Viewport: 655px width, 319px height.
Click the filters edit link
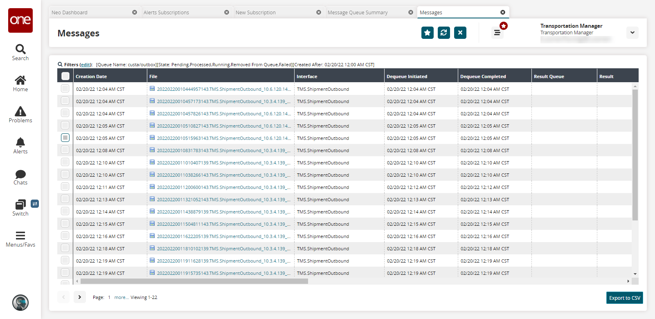pos(86,65)
